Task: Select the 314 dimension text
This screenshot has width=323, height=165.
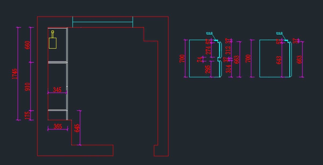Action: pyautogui.click(x=228, y=69)
